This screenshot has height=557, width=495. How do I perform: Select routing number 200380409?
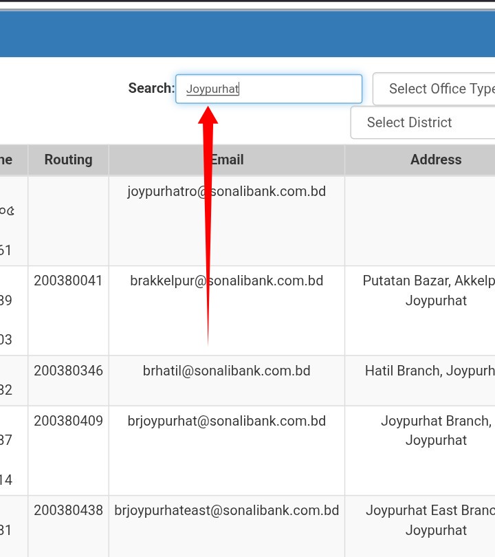[x=68, y=421]
